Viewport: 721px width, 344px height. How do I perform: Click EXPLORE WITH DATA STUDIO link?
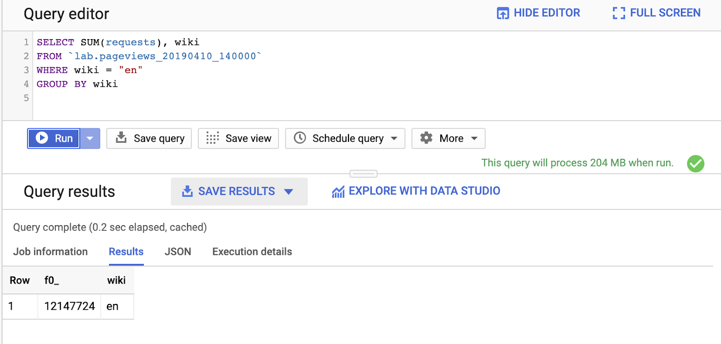424,191
